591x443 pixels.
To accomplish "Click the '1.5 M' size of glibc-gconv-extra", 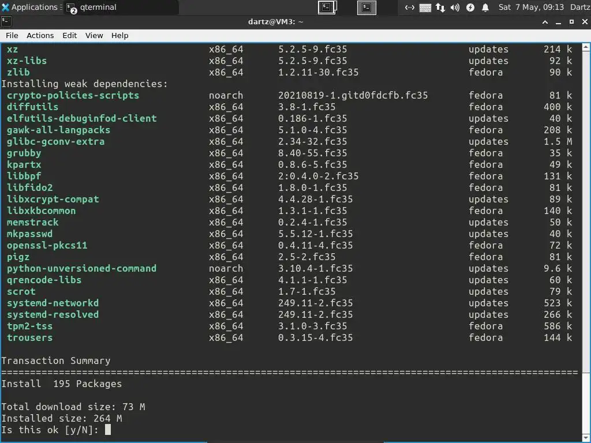I will pyautogui.click(x=558, y=142).
